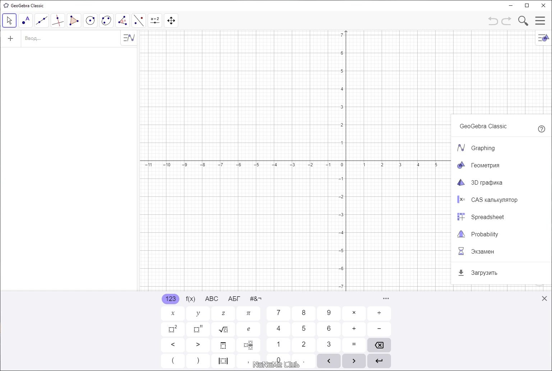Switch keyboard to ABC tab

(x=212, y=299)
